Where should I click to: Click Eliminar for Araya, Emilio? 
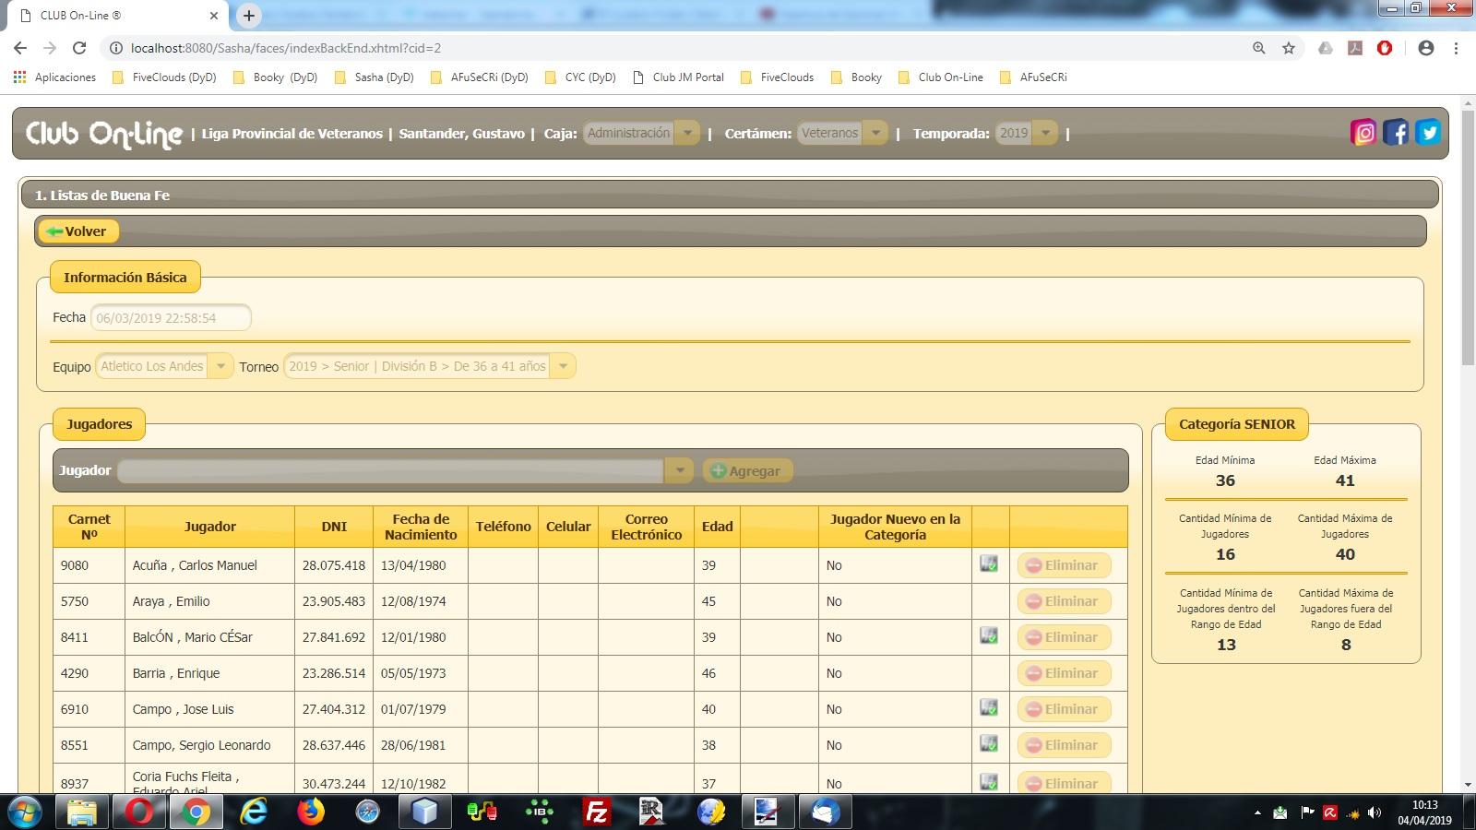(1064, 601)
